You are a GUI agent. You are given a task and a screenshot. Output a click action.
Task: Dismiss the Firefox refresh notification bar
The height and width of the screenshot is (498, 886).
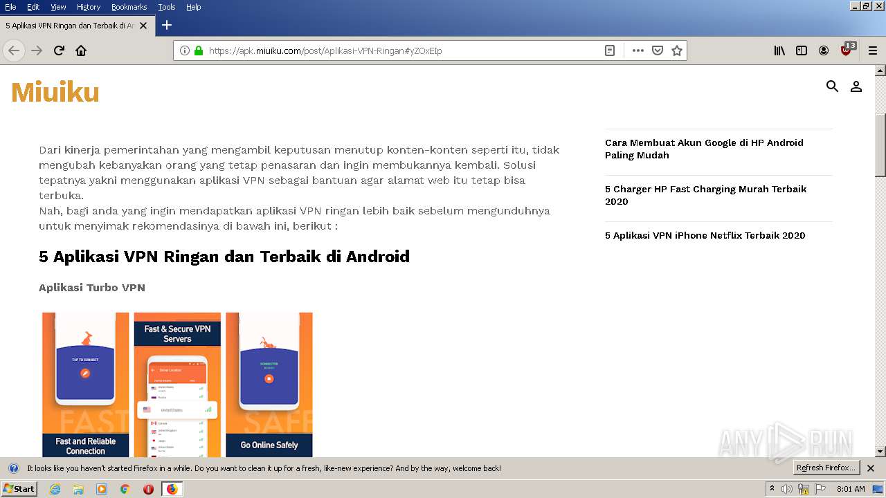pyautogui.click(x=871, y=468)
